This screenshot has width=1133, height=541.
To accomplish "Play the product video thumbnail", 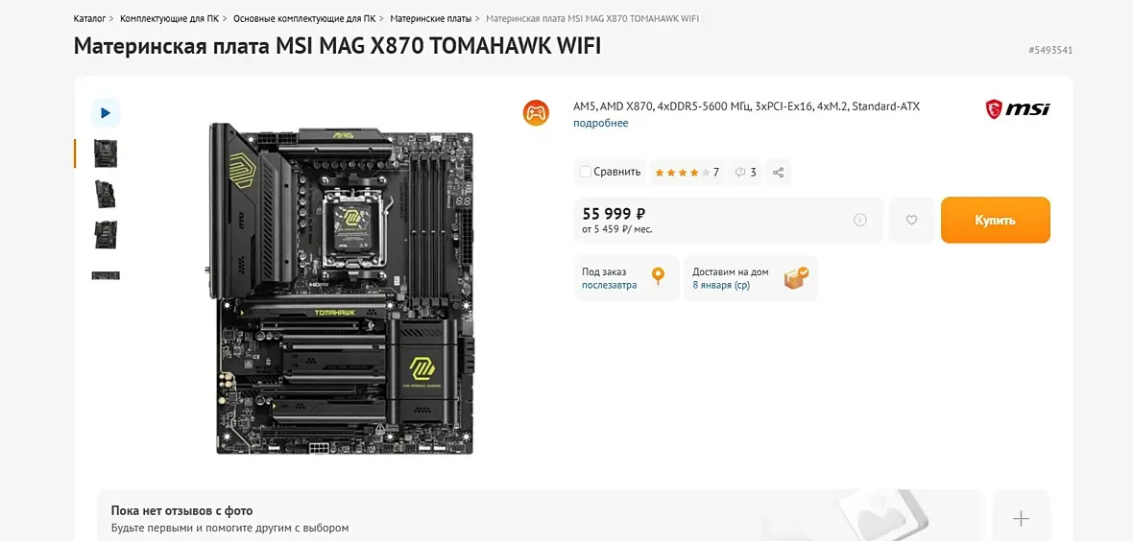I will coord(106,112).
